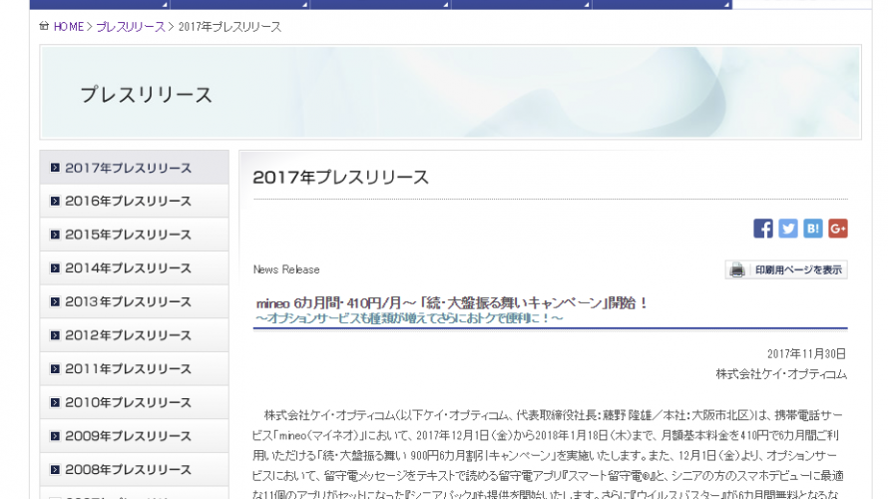Go to 2009年プレスリリース archive
Image resolution: width=888 pixels, height=499 pixels.
[x=135, y=436]
